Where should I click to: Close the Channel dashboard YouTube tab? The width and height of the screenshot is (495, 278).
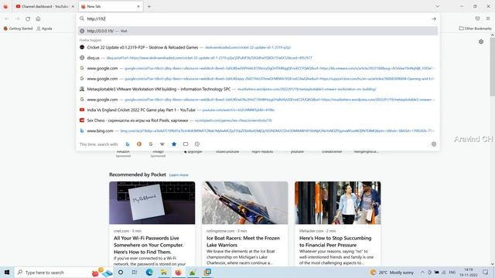73,6
